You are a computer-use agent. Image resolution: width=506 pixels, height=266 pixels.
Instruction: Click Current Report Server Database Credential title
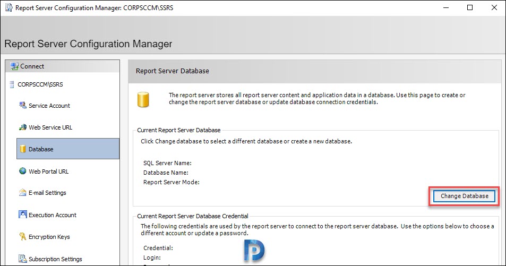tap(193, 216)
